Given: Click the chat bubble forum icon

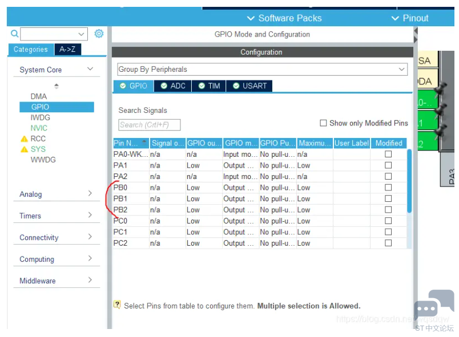Looking at the screenshot, I should point(434,306).
